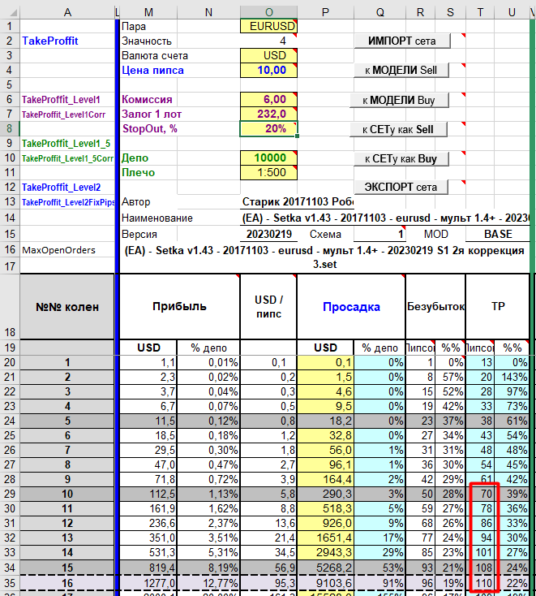536x596 pixels.
Task: Select TP pips cell 101 for knee 14
Action: pos(480,552)
